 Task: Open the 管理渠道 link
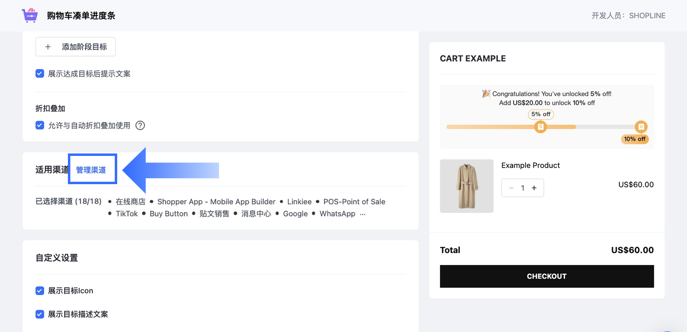91,170
